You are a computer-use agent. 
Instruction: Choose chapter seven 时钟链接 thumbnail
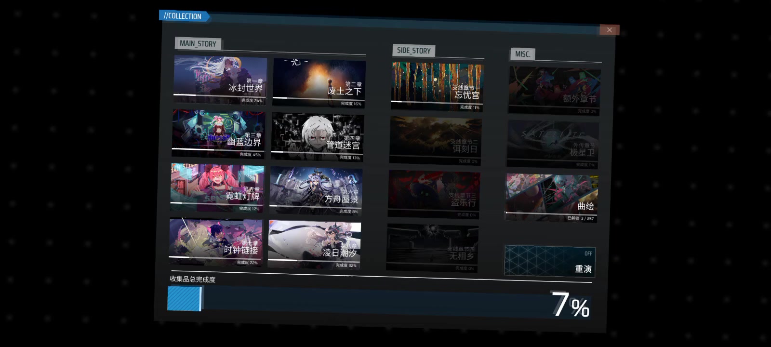tap(215, 242)
